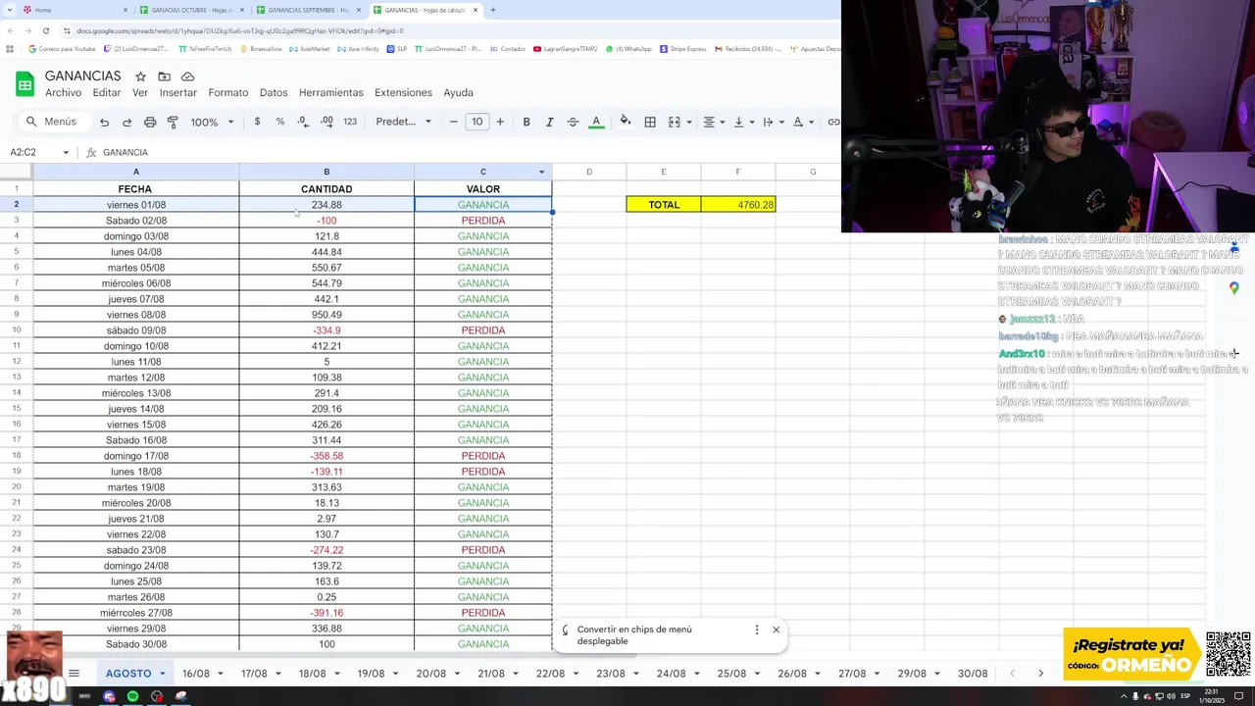This screenshot has height=706, width=1255.
Task: Open the fill color bucket
Action: pos(626,122)
